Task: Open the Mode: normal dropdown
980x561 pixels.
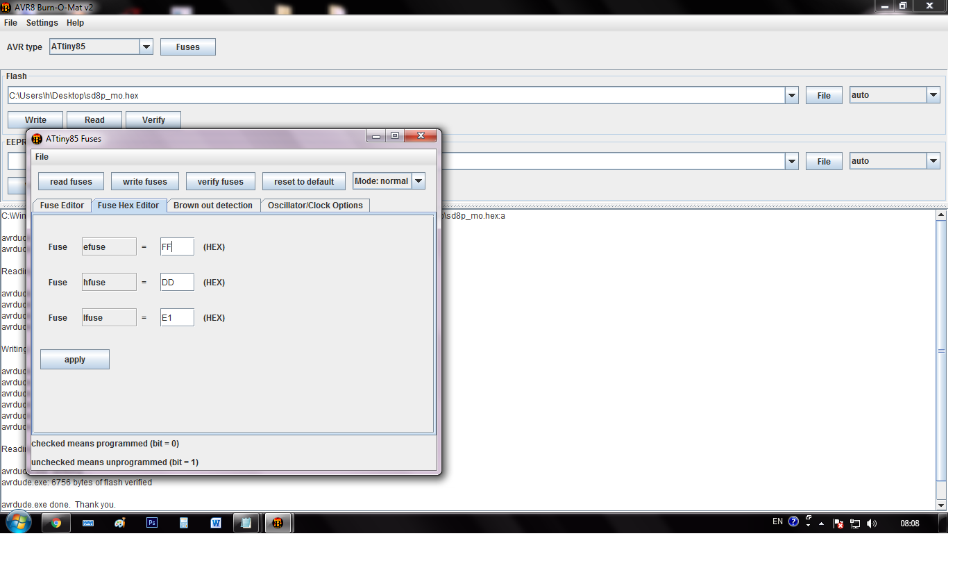Action: click(x=419, y=181)
